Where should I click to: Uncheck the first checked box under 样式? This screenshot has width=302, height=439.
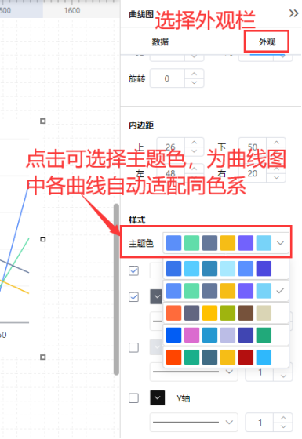(133, 270)
